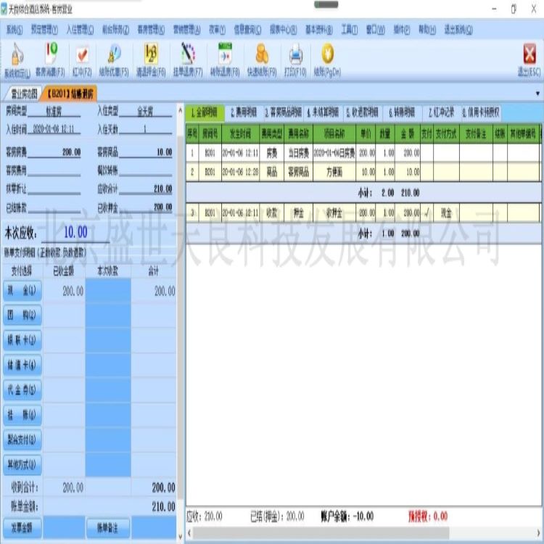
Task: Select the 【B201】结账退房 tab
Action: (70, 94)
